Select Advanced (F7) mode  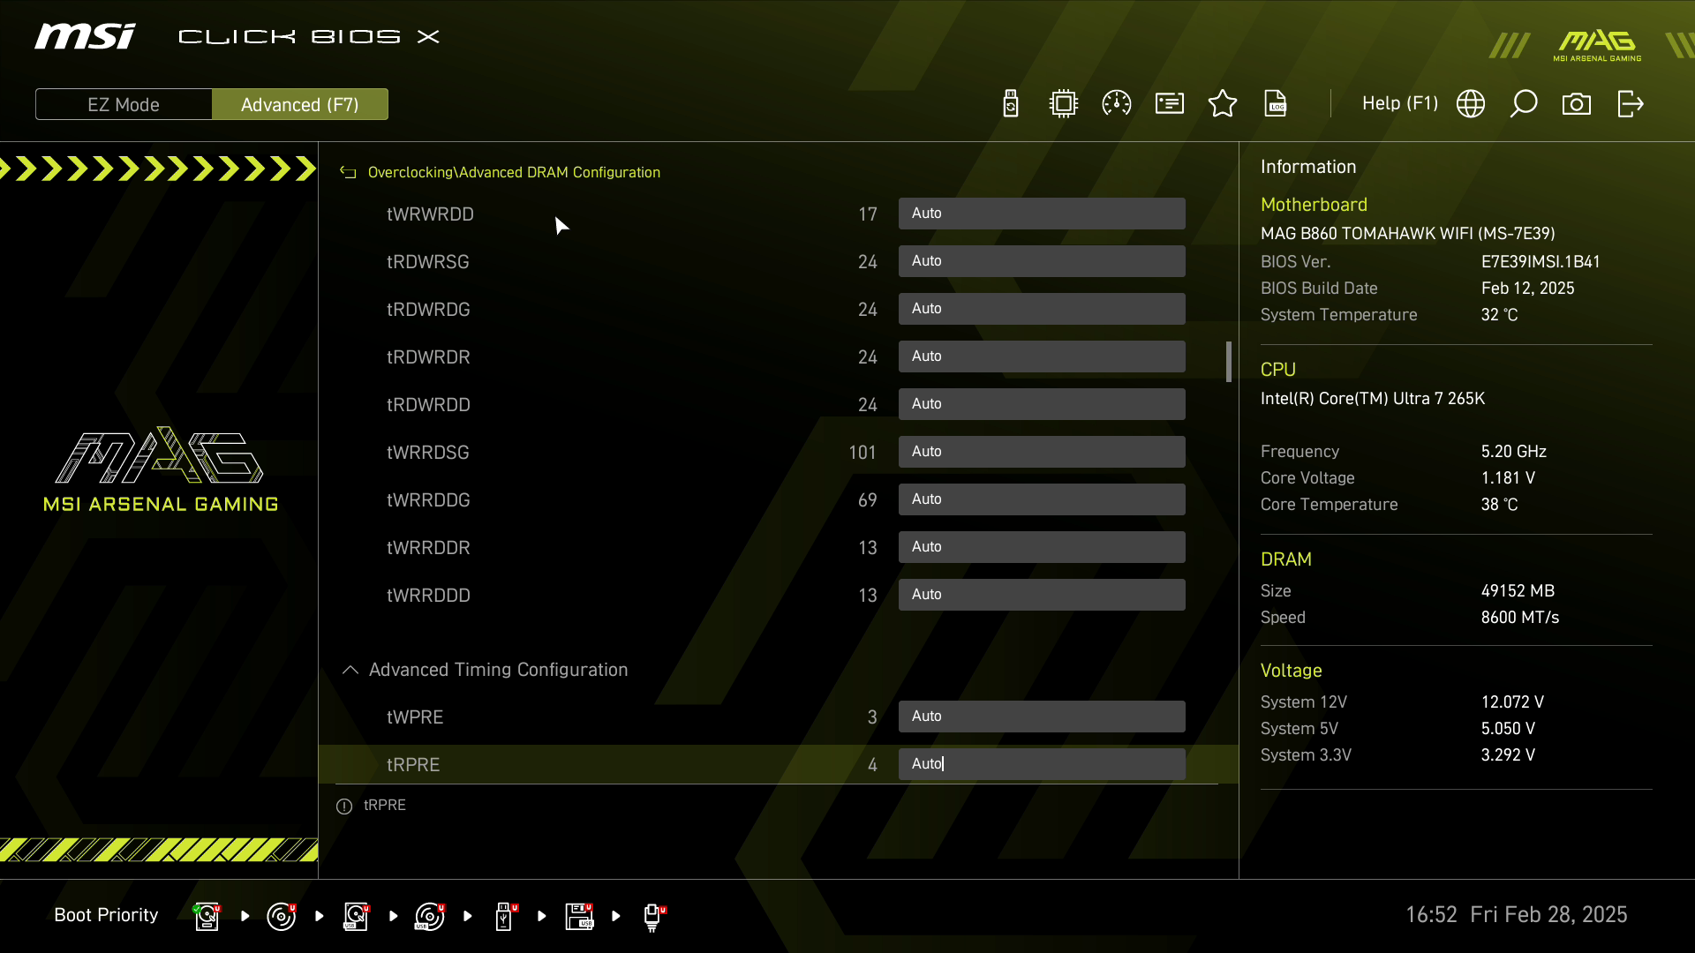pos(300,104)
